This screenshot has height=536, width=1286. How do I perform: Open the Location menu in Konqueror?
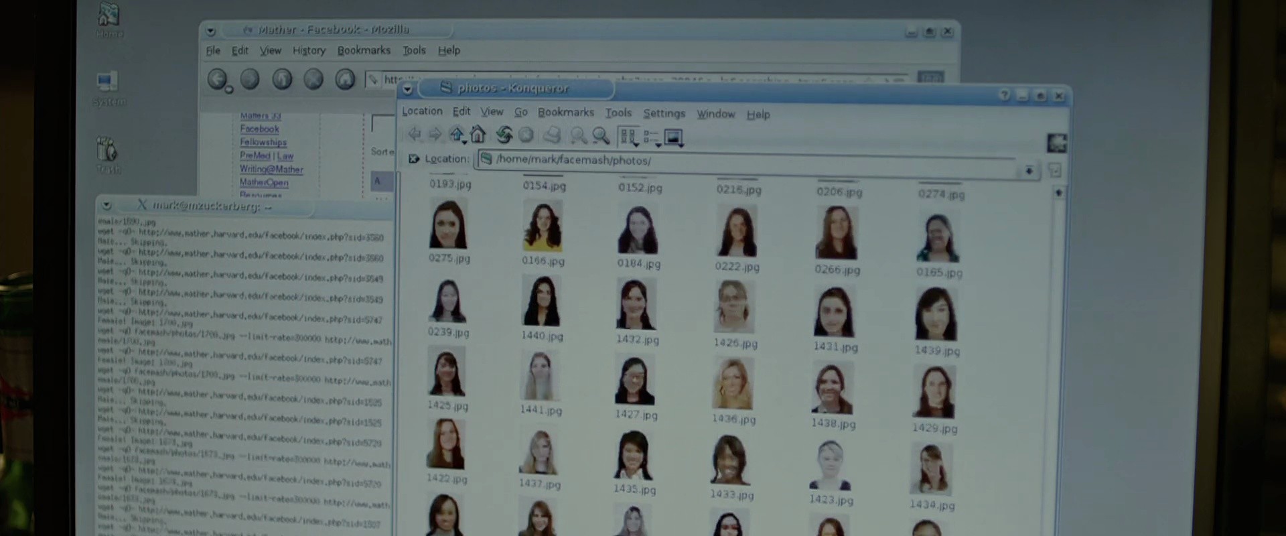click(422, 111)
